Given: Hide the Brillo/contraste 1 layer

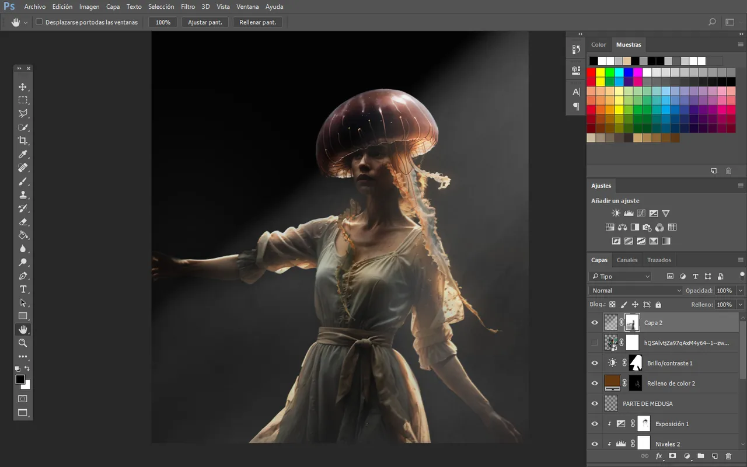Looking at the screenshot, I should (595, 363).
